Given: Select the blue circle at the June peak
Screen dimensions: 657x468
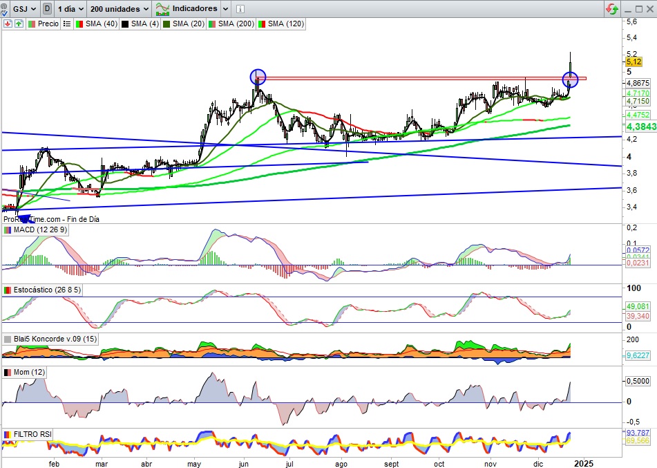Looking at the screenshot, I should point(258,77).
